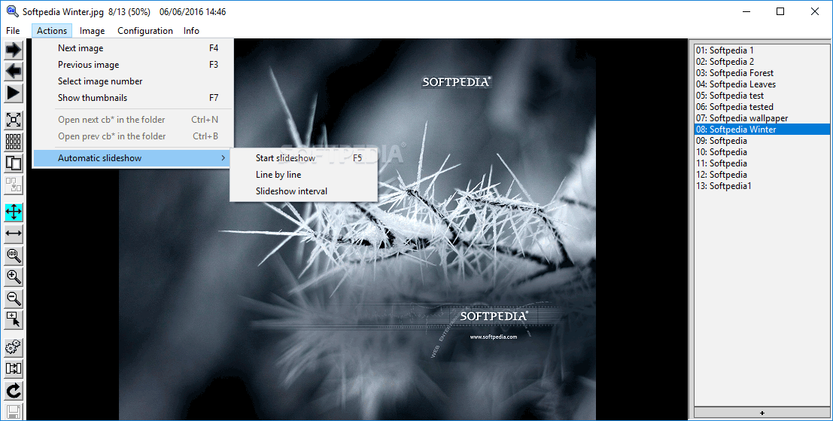This screenshot has width=833, height=421.
Task: Click the plus button below file list
Action: click(x=762, y=413)
